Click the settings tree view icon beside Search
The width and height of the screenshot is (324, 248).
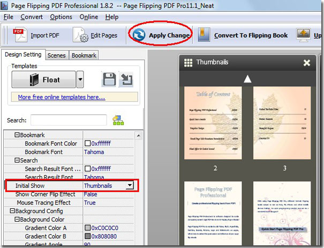[118, 120]
